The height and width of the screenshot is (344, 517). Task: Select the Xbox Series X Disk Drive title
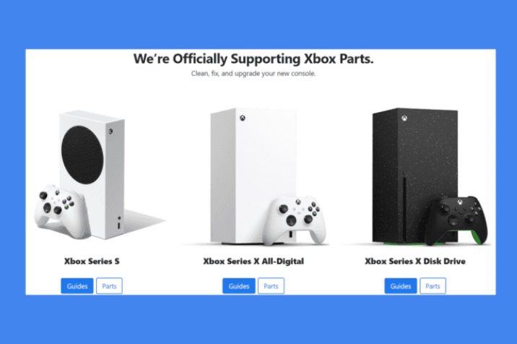415,261
